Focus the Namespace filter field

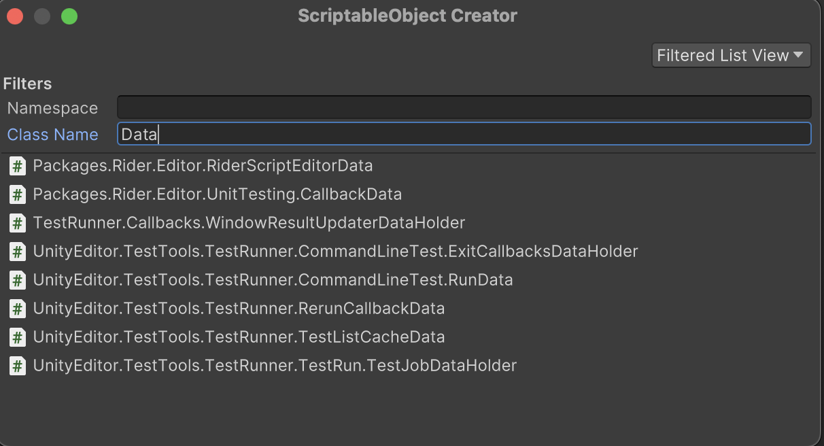(x=464, y=107)
